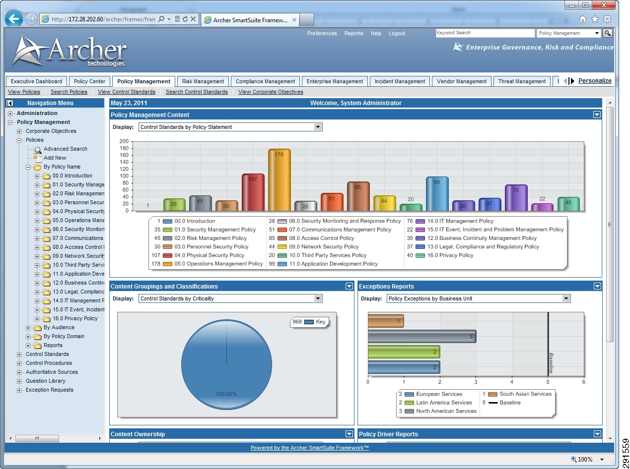Click the browser Forward arrow button
The width and height of the screenshot is (630, 469).
[x=31, y=19]
